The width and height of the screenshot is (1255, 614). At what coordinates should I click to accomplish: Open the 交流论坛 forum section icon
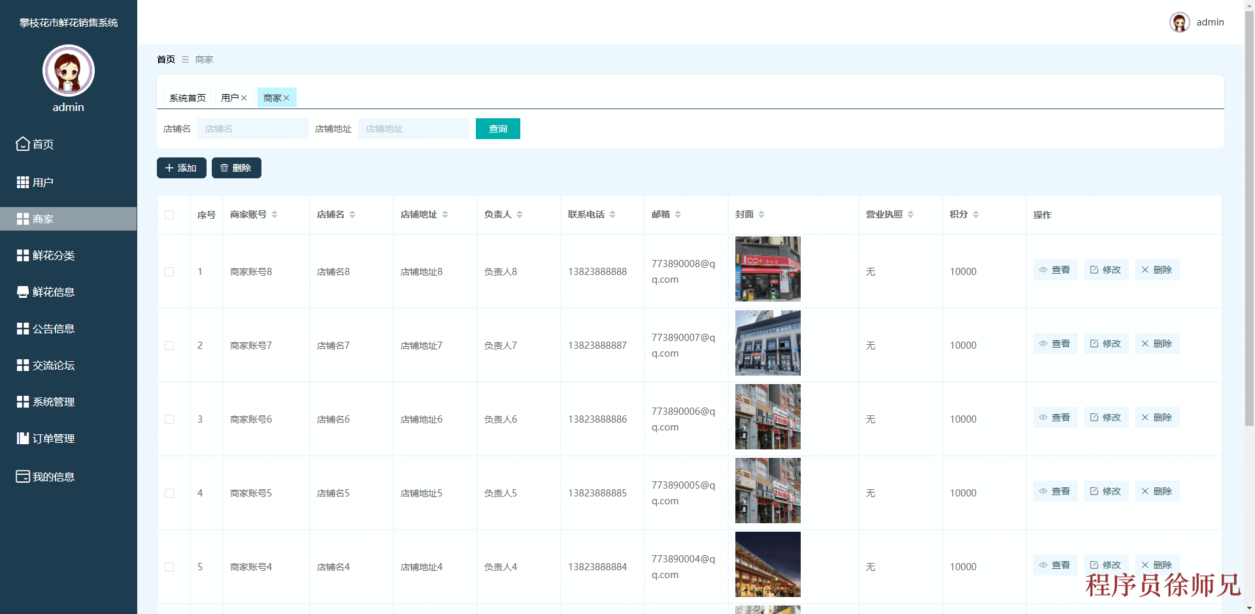click(22, 365)
